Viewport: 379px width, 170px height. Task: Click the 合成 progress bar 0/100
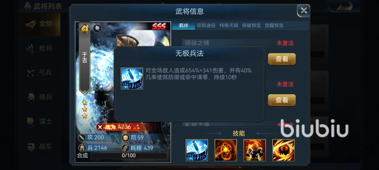(x=129, y=156)
